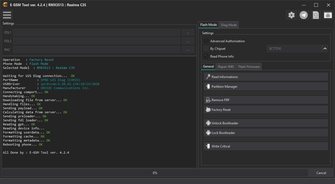335x184 pixels.
Task: Toggle the Advanced Authorization checkbox
Action: [x=206, y=41]
